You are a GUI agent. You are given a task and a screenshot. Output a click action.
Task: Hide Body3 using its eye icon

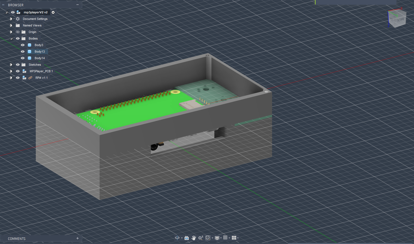pos(23,45)
